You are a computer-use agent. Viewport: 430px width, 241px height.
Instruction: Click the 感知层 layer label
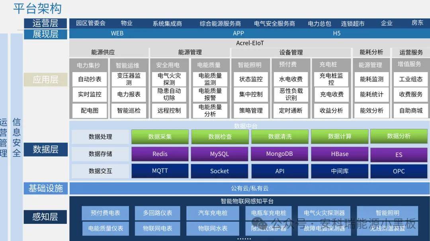pyautogui.click(x=45, y=217)
